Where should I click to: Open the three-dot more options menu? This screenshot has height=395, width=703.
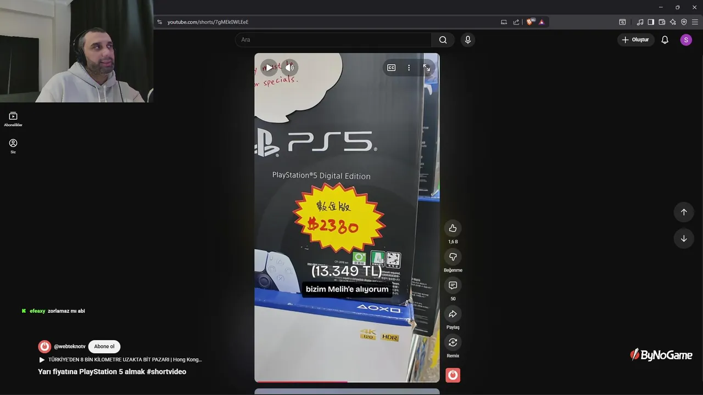tap(409, 67)
